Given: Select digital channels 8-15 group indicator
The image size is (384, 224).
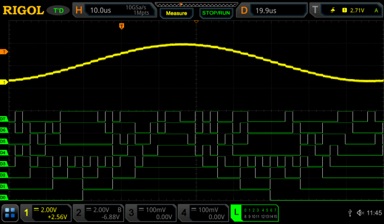Looking at the screenshot, I should pyautogui.click(x=261, y=217).
